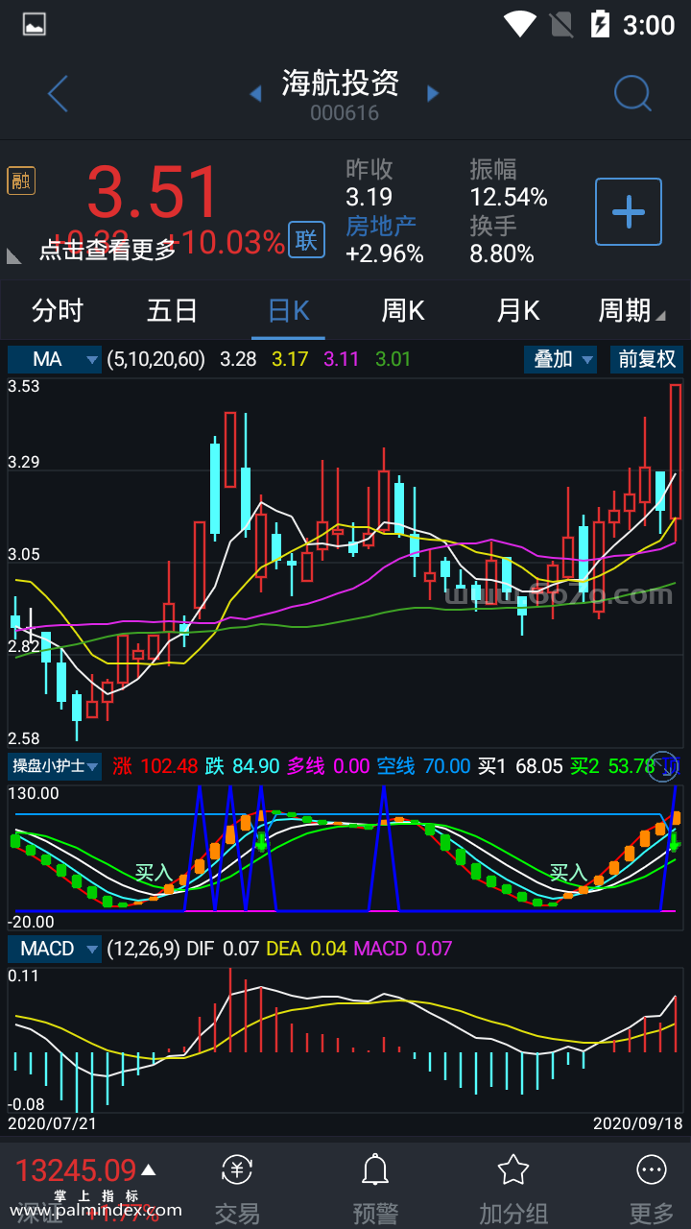
Task: Switch to the previous stock arrow
Action: (x=255, y=93)
